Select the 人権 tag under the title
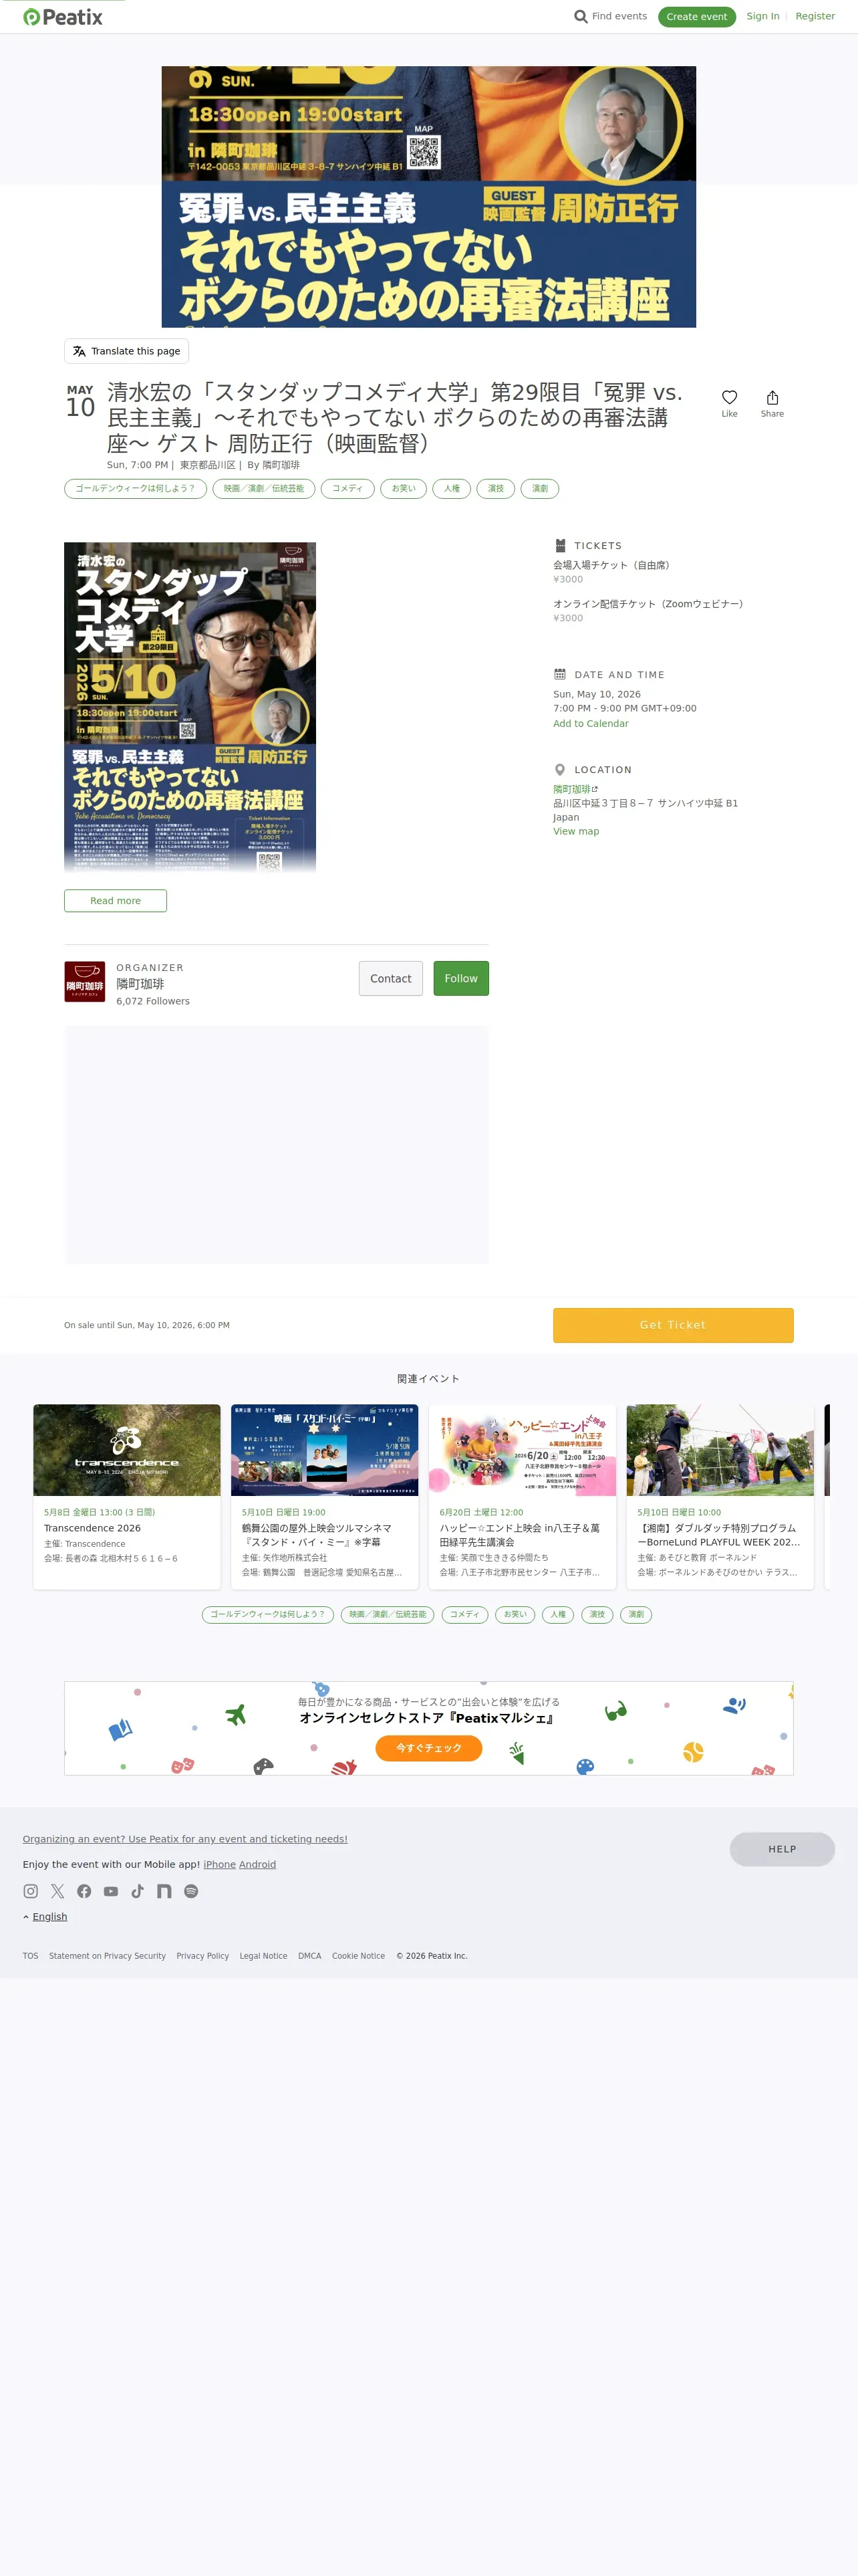This screenshot has width=858, height=2576. (452, 489)
